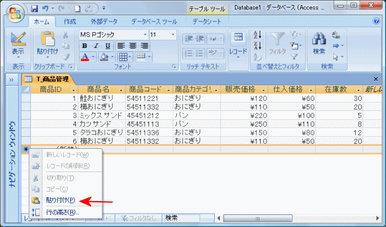Click the replace icon beside search
The width and height of the screenshot is (386, 227).
(336, 35)
